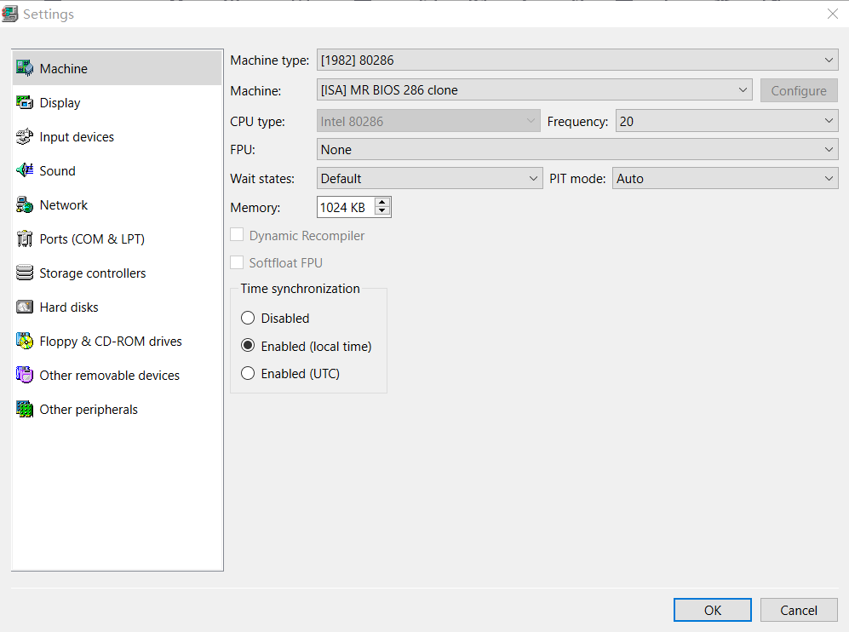This screenshot has width=849, height=632.
Task: Open Ports (COM & LPT) page
Action: click(x=117, y=238)
